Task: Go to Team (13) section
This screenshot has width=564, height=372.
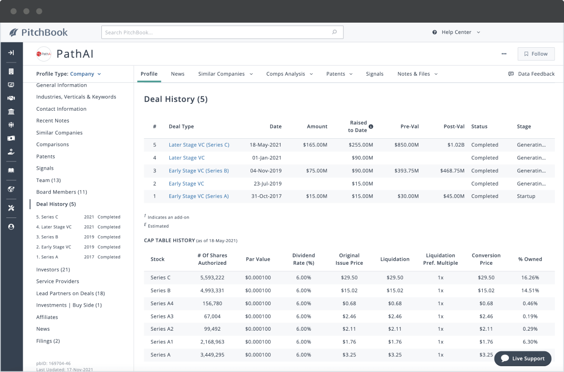Action: 49,180
